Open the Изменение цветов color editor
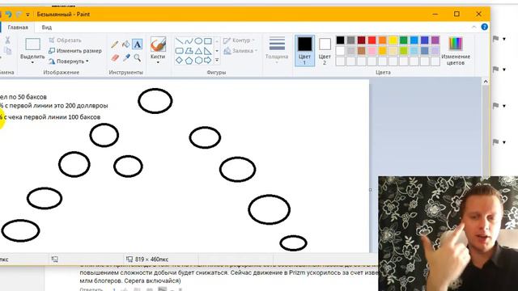 455,50
